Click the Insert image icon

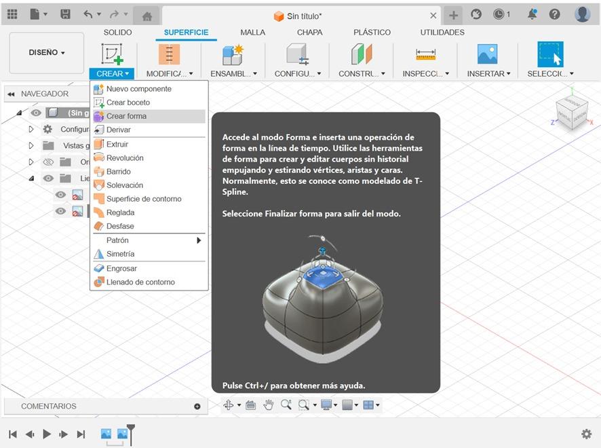pyautogui.click(x=487, y=54)
